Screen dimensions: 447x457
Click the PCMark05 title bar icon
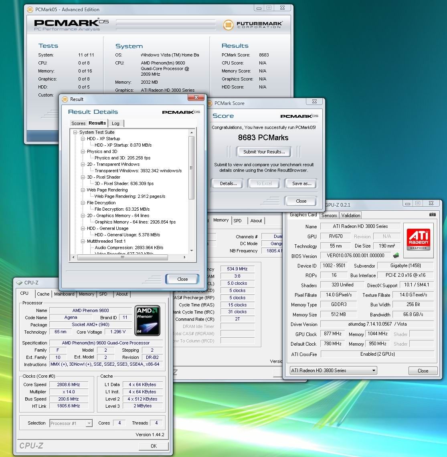coord(30,10)
